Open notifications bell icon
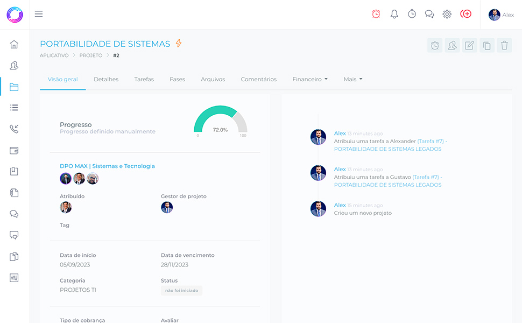 [x=394, y=14]
